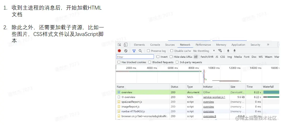281x125 pixels.
Task: Open overview initiator link for navbar.477bd42d.js
Action: [209, 111]
